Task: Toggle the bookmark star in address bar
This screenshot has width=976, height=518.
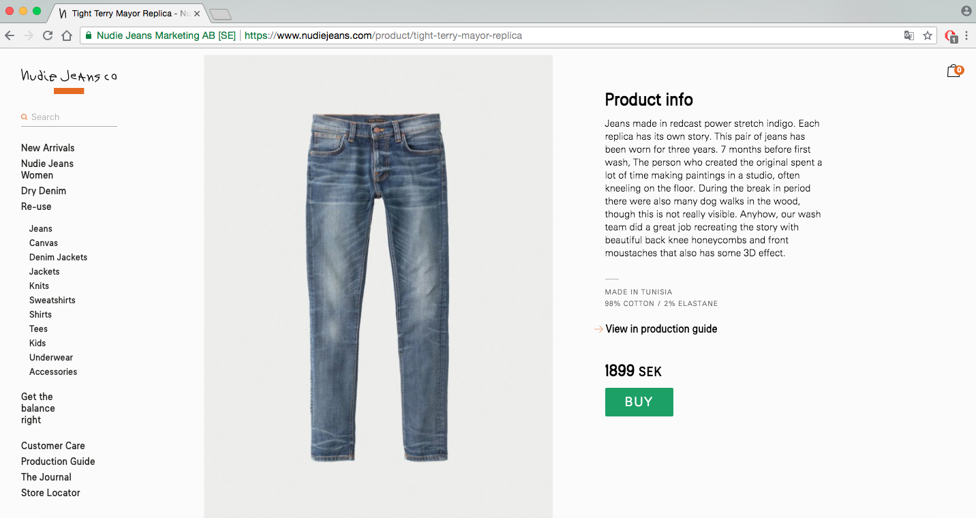Action: [x=928, y=35]
